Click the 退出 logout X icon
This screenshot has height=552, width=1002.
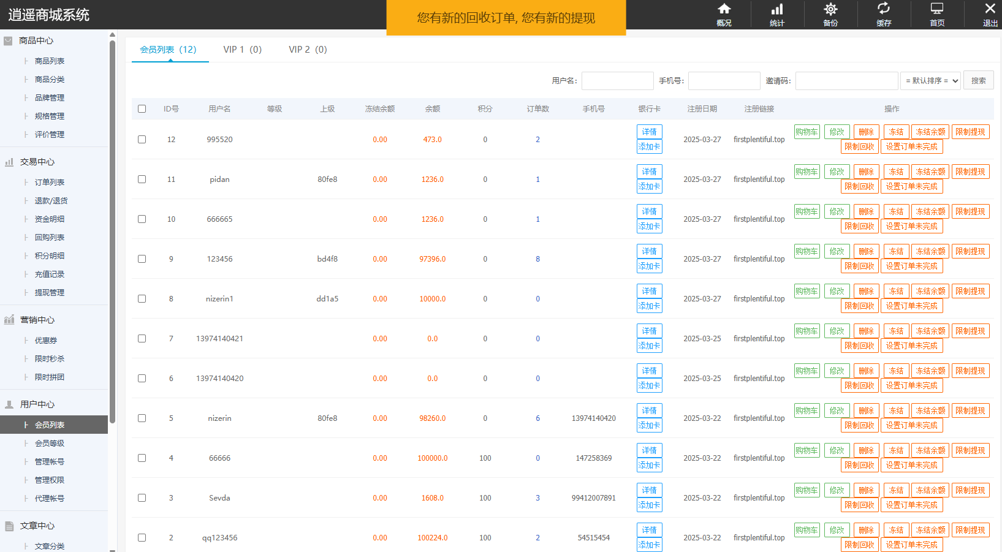click(x=990, y=9)
